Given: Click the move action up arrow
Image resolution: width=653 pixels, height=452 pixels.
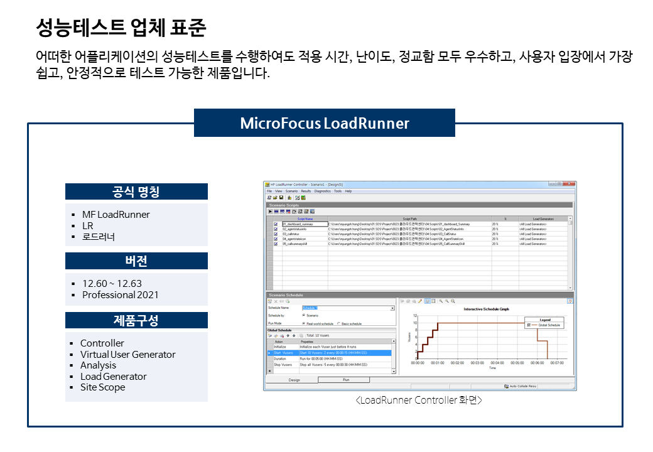Looking at the screenshot, I should [288, 335].
